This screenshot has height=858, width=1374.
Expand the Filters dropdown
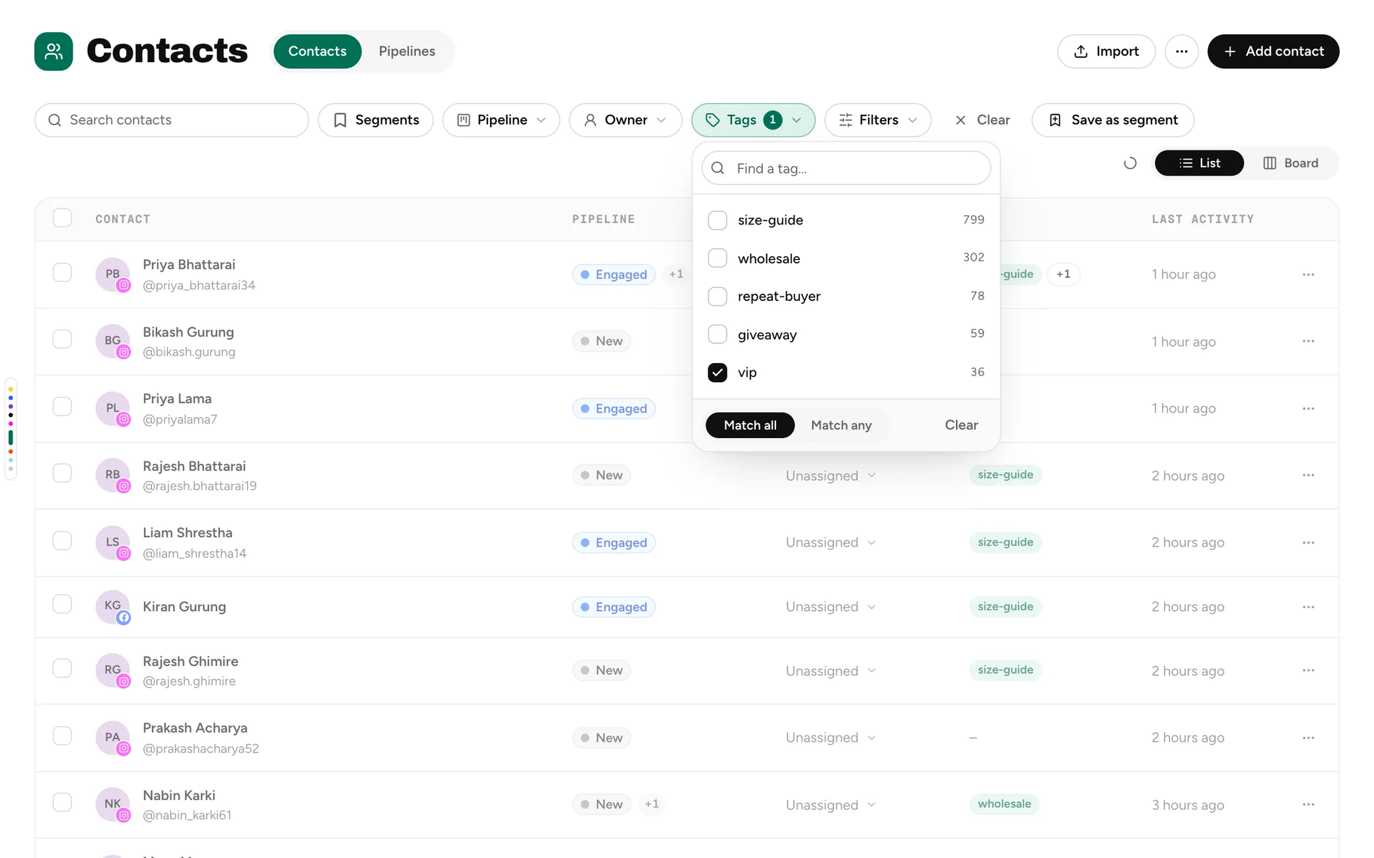pyautogui.click(x=878, y=120)
